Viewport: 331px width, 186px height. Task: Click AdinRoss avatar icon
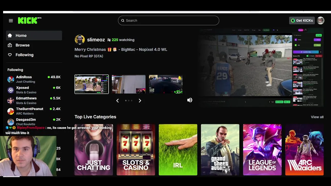pyautogui.click(x=11, y=79)
